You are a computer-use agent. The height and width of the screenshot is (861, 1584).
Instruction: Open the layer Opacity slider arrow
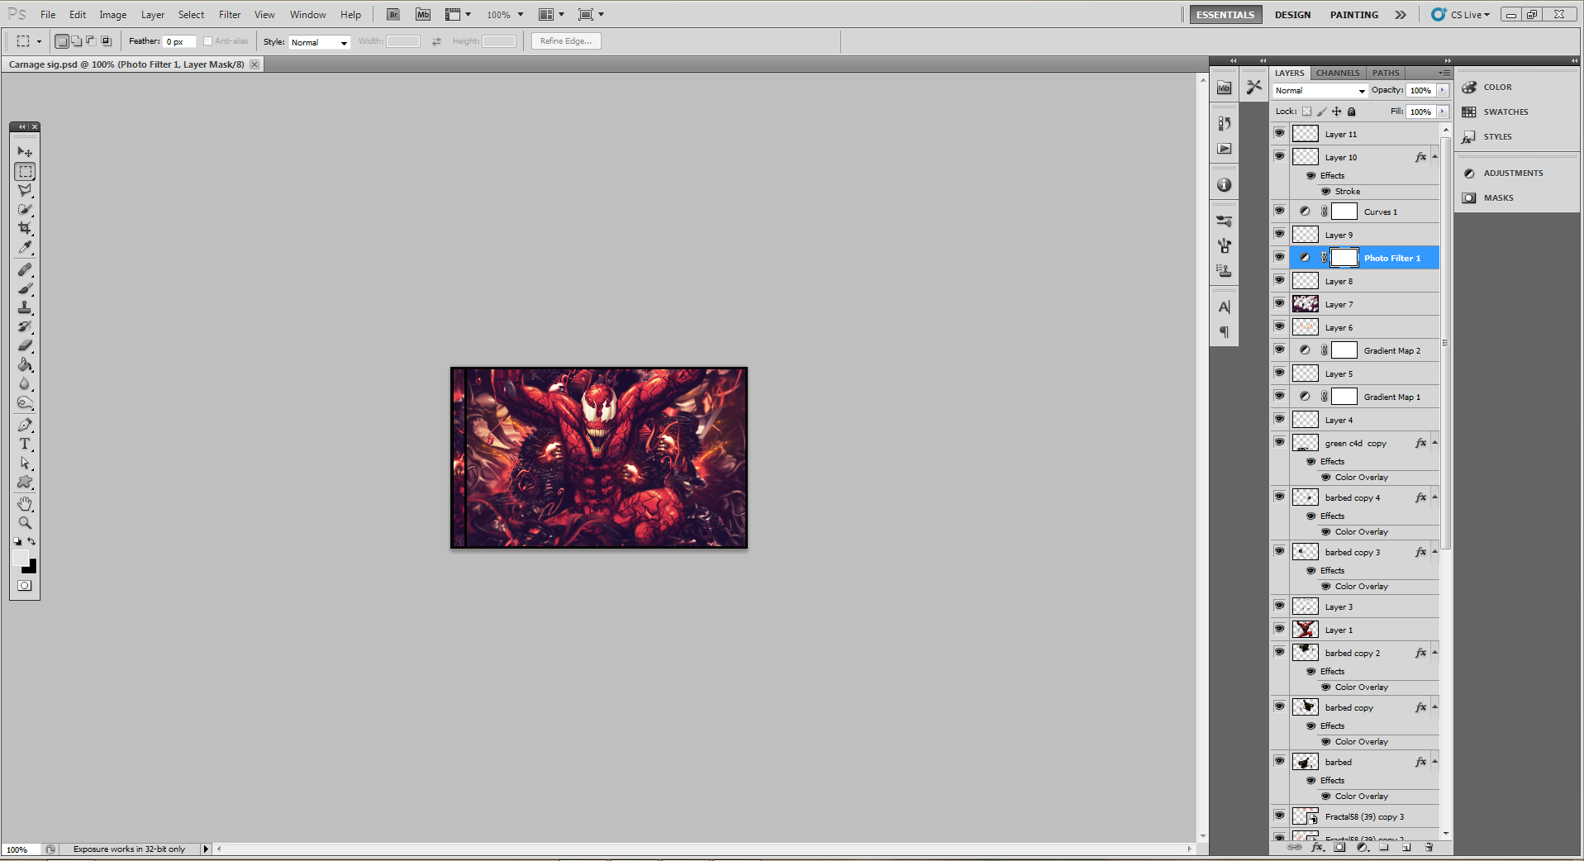[x=1443, y=90]
